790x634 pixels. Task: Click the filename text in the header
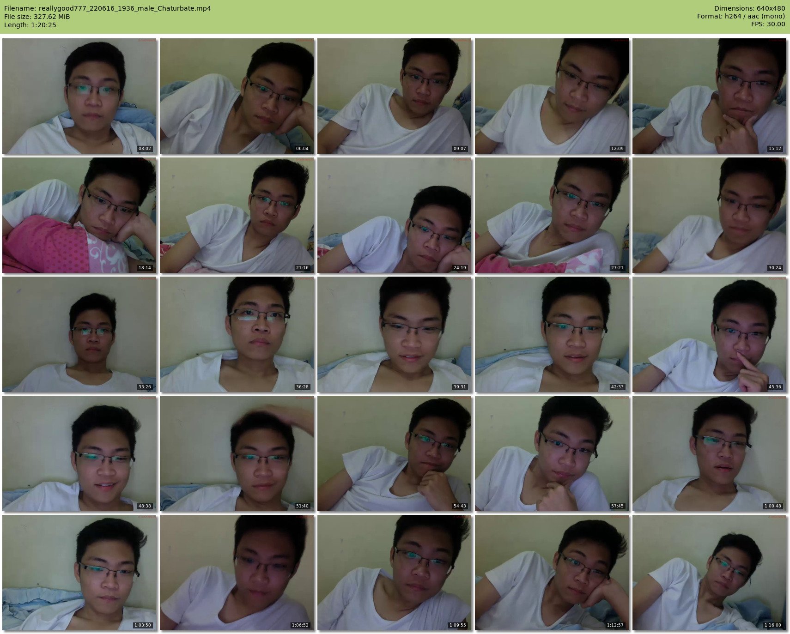point(107,8)
